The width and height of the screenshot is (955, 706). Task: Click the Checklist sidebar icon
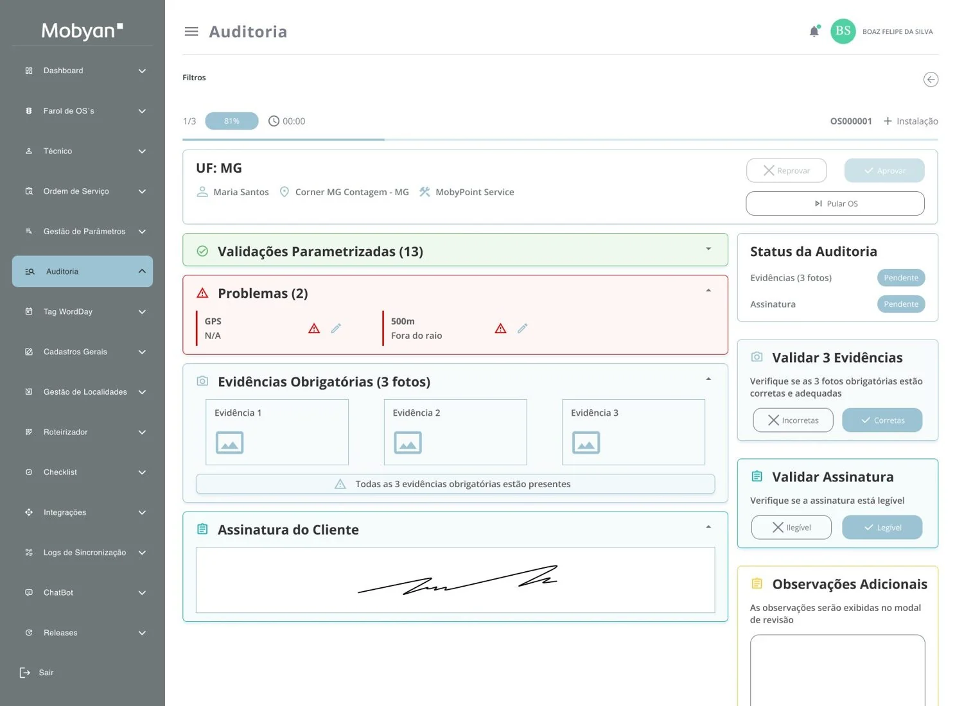29,472
